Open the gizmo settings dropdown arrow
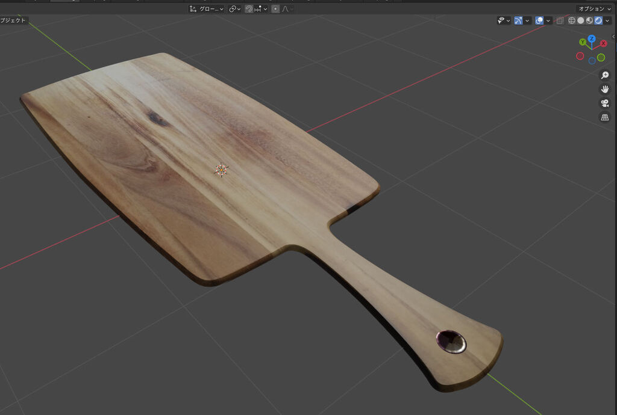The height and width of the screenshot is (415, 617). coord(527,20)
